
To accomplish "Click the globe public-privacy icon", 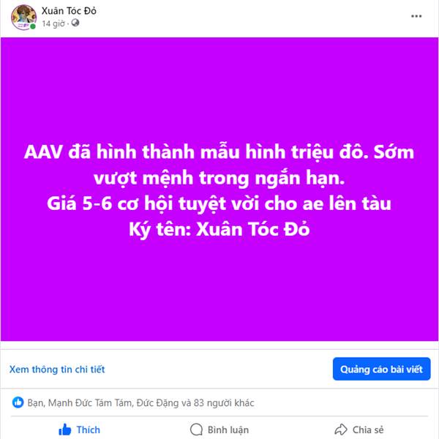I will click(x=75, y=23).
